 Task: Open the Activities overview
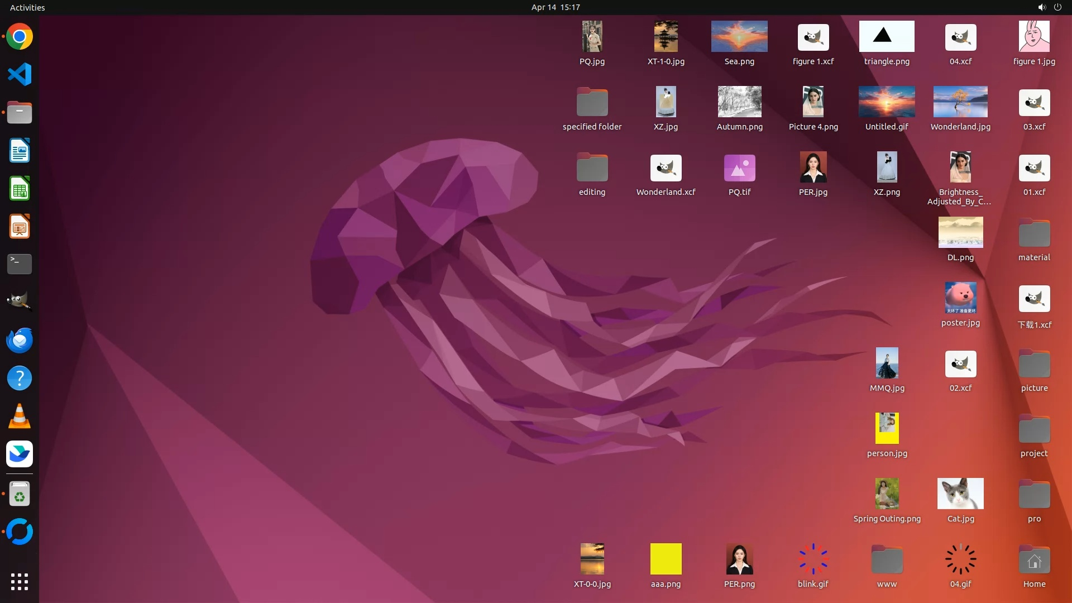(x=27, y=7)
